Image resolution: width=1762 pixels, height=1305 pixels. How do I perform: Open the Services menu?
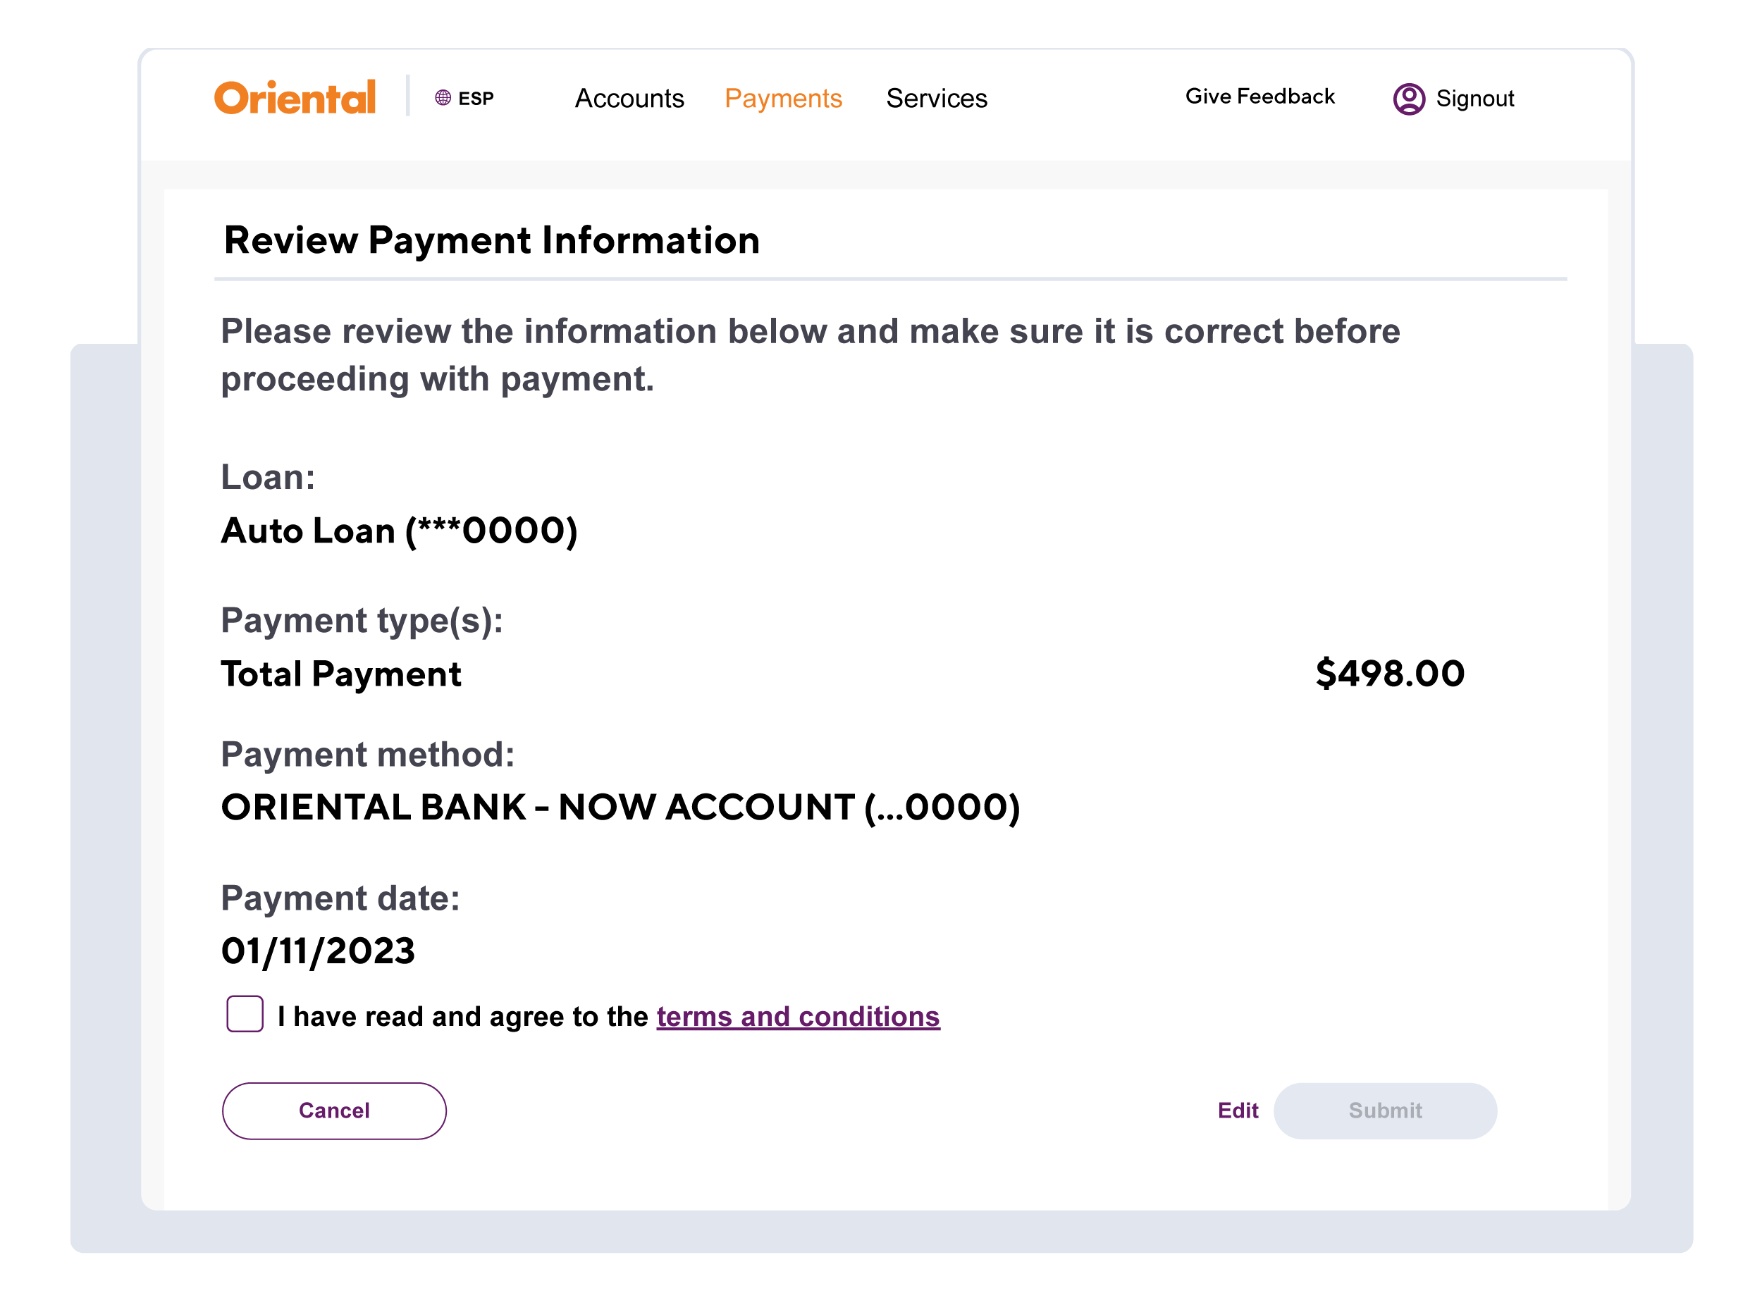[936, 99]
